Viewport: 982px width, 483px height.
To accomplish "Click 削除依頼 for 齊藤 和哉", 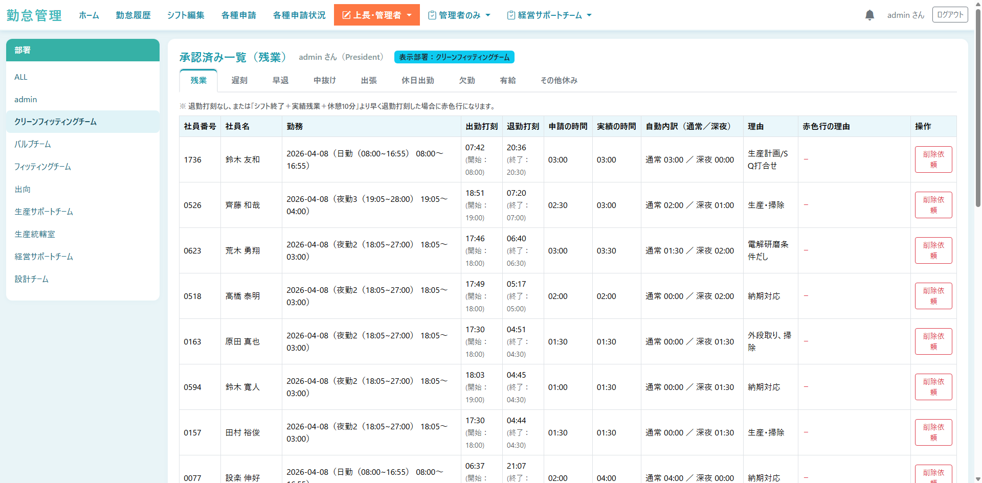I will click(x=933, y=205).
